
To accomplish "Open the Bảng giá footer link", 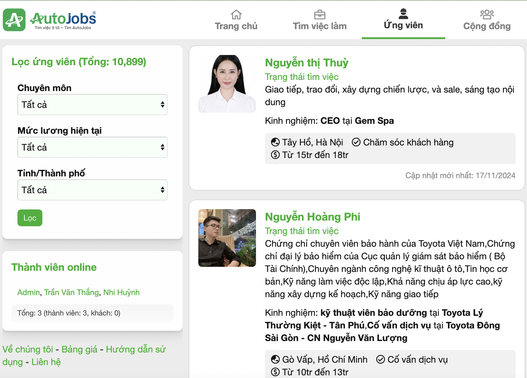I will [x=79, y=349].
